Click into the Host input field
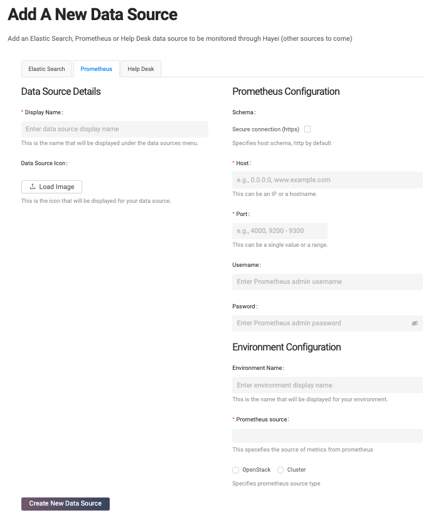Image resolution: width=428 pixels, height=515 pixels. point(327,180)
